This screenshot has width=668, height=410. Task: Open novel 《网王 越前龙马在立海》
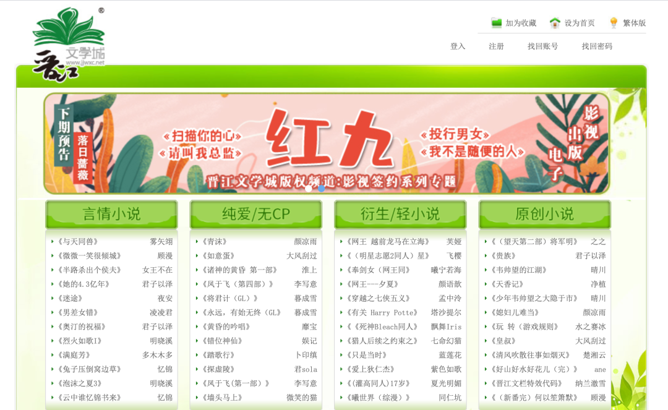388,242
